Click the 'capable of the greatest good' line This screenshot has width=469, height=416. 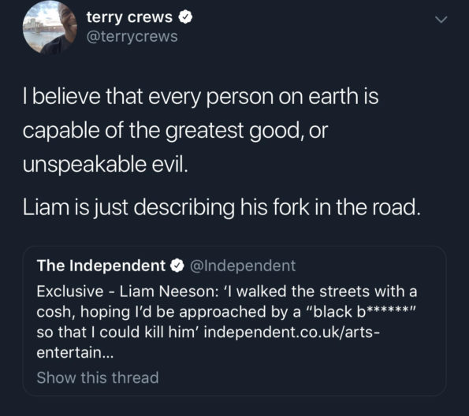[175, 130]
